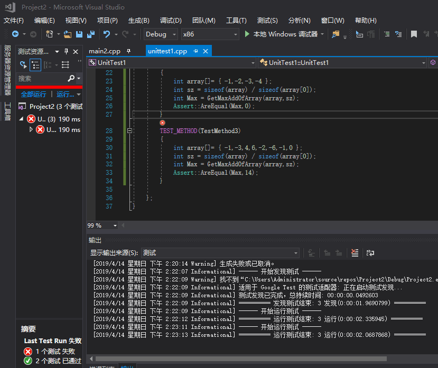
Task: Toggle word wrap in output panel
Action: coord(370,253)
